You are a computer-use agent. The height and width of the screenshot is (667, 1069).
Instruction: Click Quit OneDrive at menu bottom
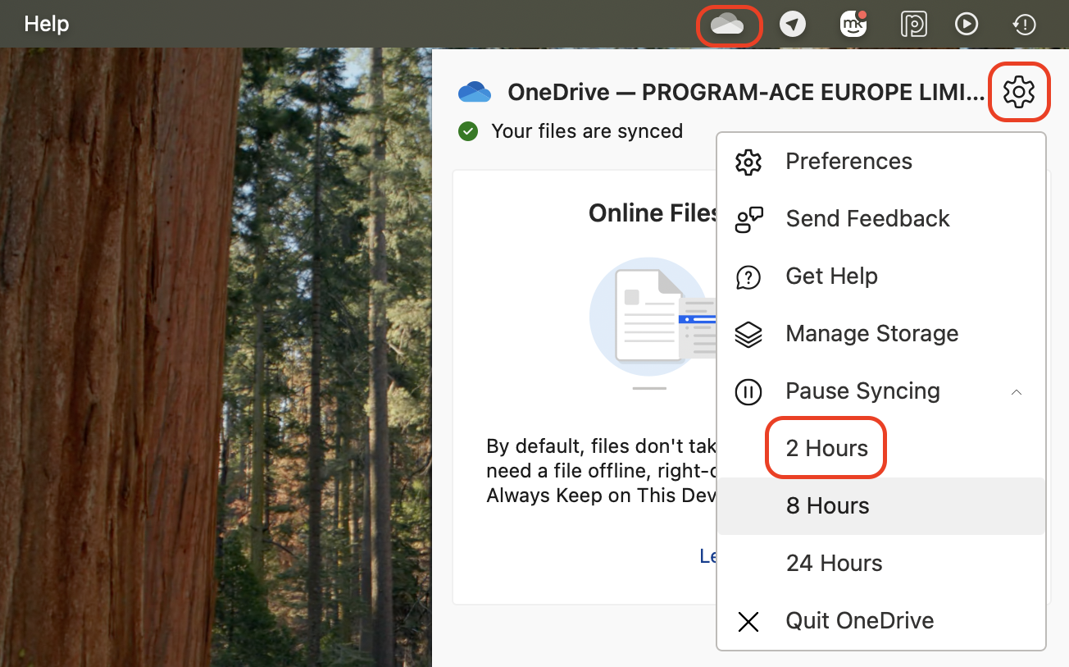[859, 621]
